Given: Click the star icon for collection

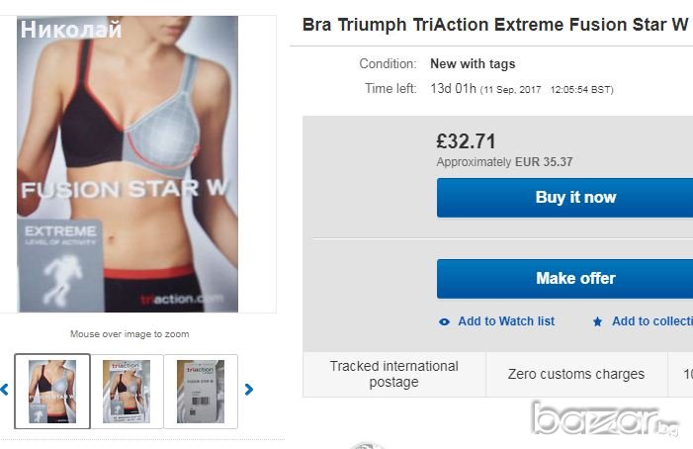Looking at the screenshot, I should tap(597, 321).
